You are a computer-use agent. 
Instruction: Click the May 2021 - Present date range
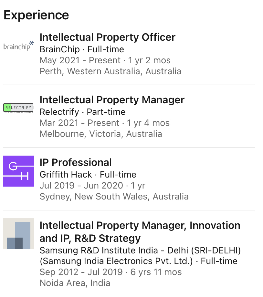(x=80, y=60)
